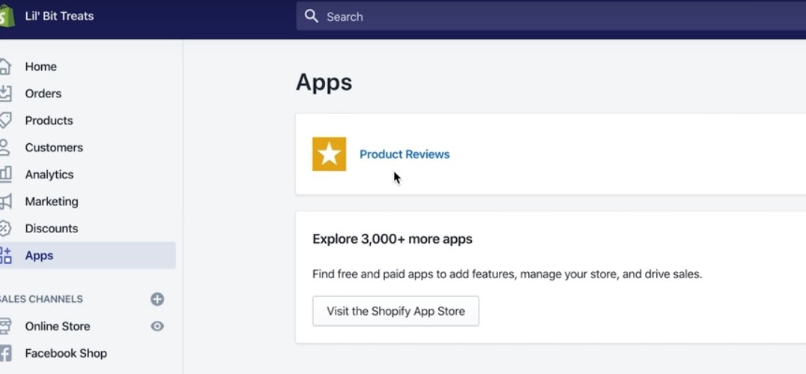The width and height of the screenshot is (806, 374).
Task: View Online Store via eye icon
Action: (x=157, y=326)
